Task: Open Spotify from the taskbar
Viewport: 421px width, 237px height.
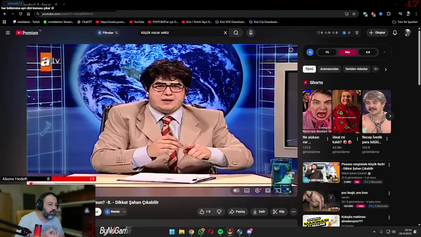Action: (x=220, y=232)
